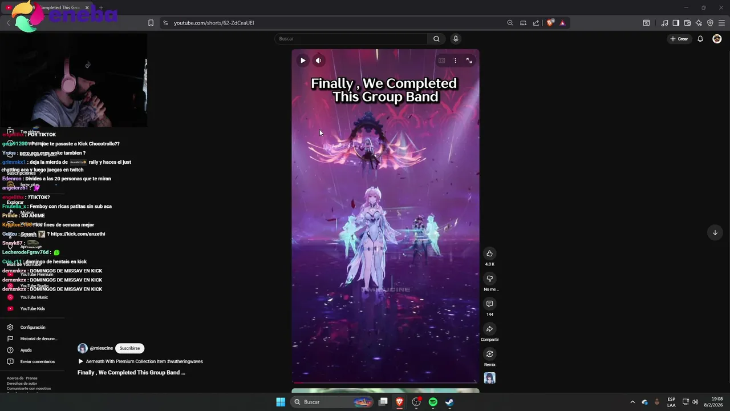Open the short's three-dot options menu
Image resolution: width=730 pixels, height=411 pixels.
(x=455, y=61)
